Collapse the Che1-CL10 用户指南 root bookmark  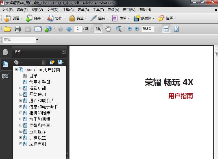point(16,70)
